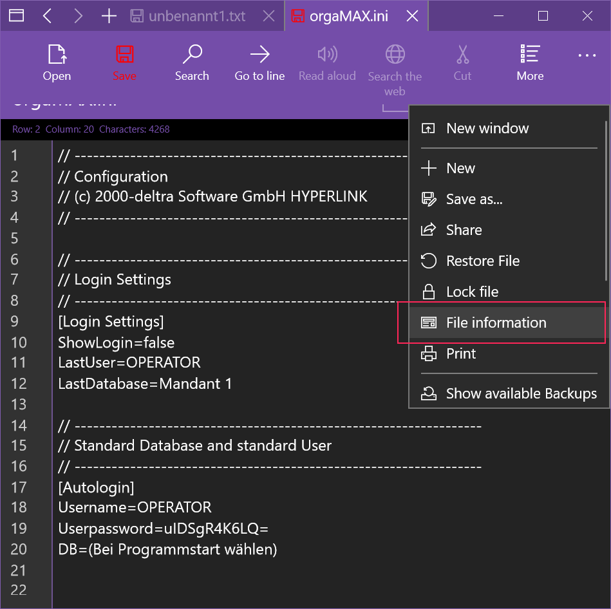Place the cursor on ShowLogin=false
This screenshot has height=609, width=611.
coord(116,342)
